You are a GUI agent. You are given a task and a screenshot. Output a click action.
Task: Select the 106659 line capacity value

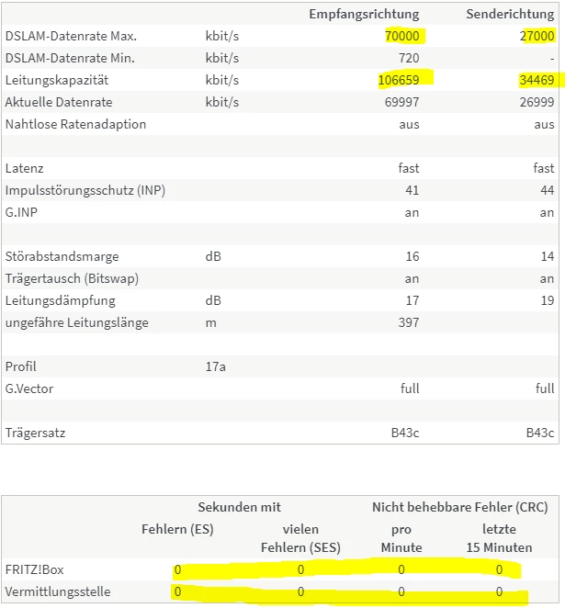point(399,80)
